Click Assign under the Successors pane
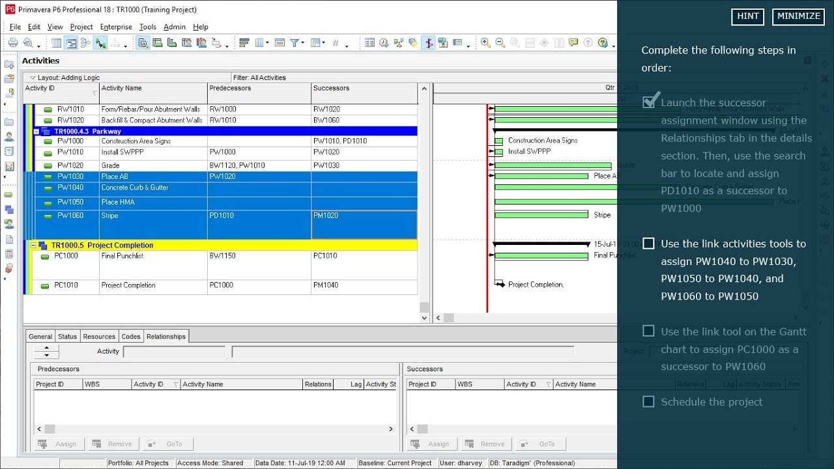The image size is (834, 469). (x=431, y=444)
